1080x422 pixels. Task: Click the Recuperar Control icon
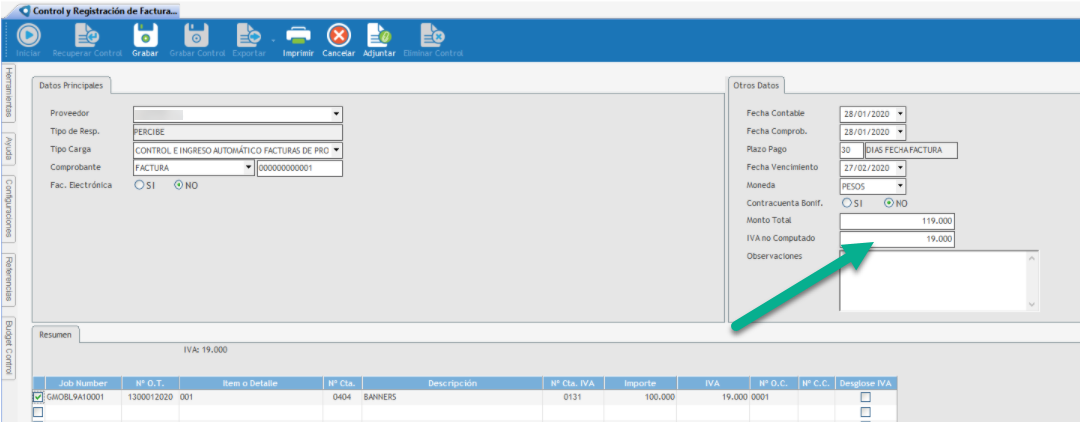[86, 36]
